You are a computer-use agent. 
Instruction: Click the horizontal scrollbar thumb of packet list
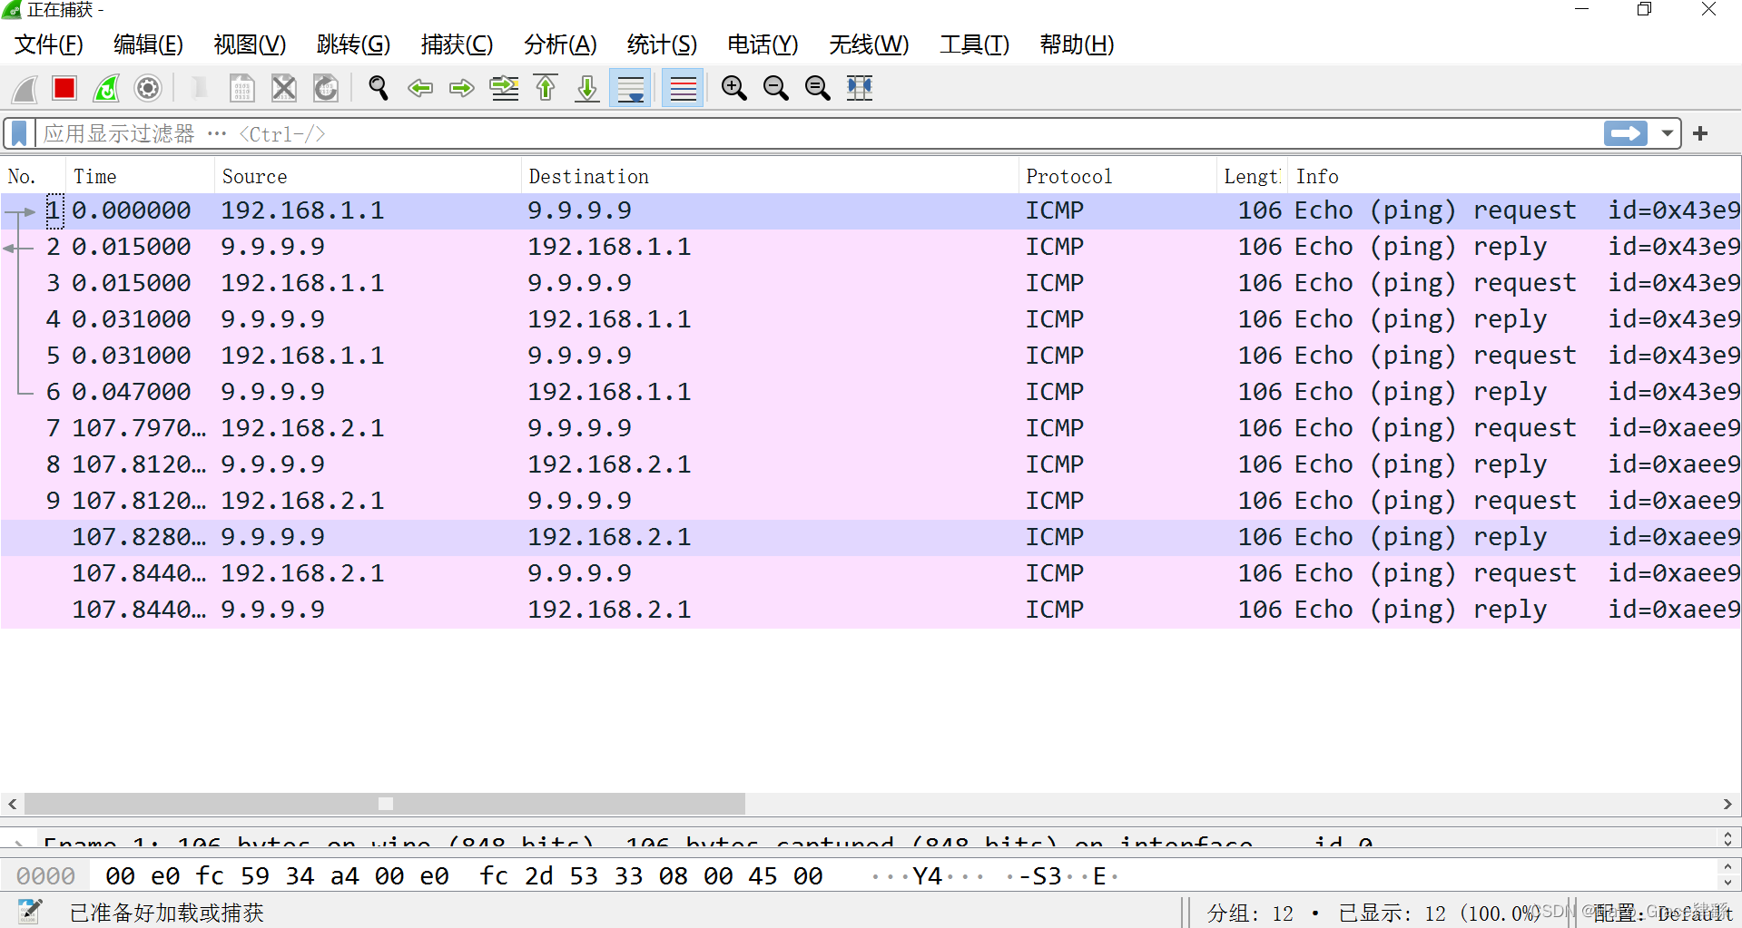pyautogui.click(x=385, y=804)
